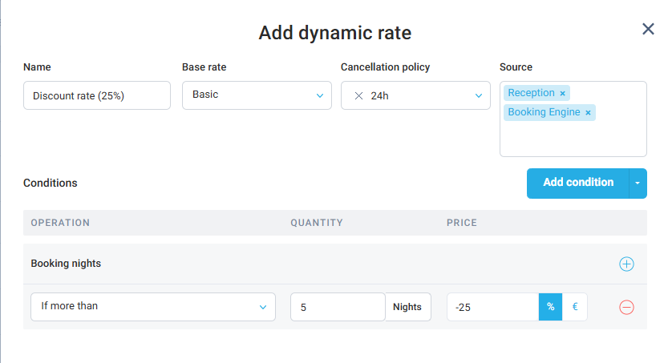Delete the condition row using red minus icon

[x=626, y=307]
